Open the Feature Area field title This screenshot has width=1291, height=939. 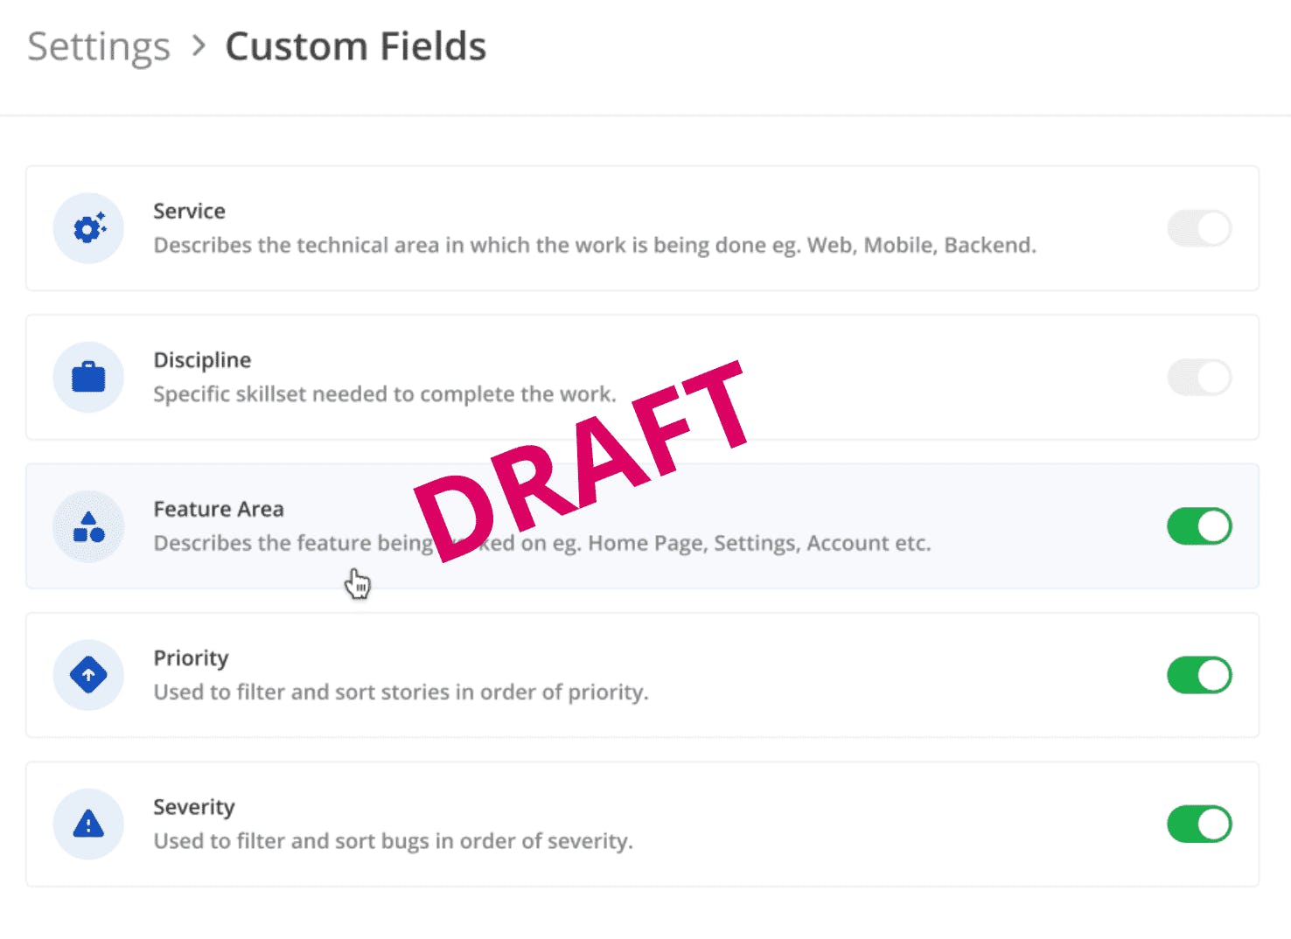coord(219,509)
